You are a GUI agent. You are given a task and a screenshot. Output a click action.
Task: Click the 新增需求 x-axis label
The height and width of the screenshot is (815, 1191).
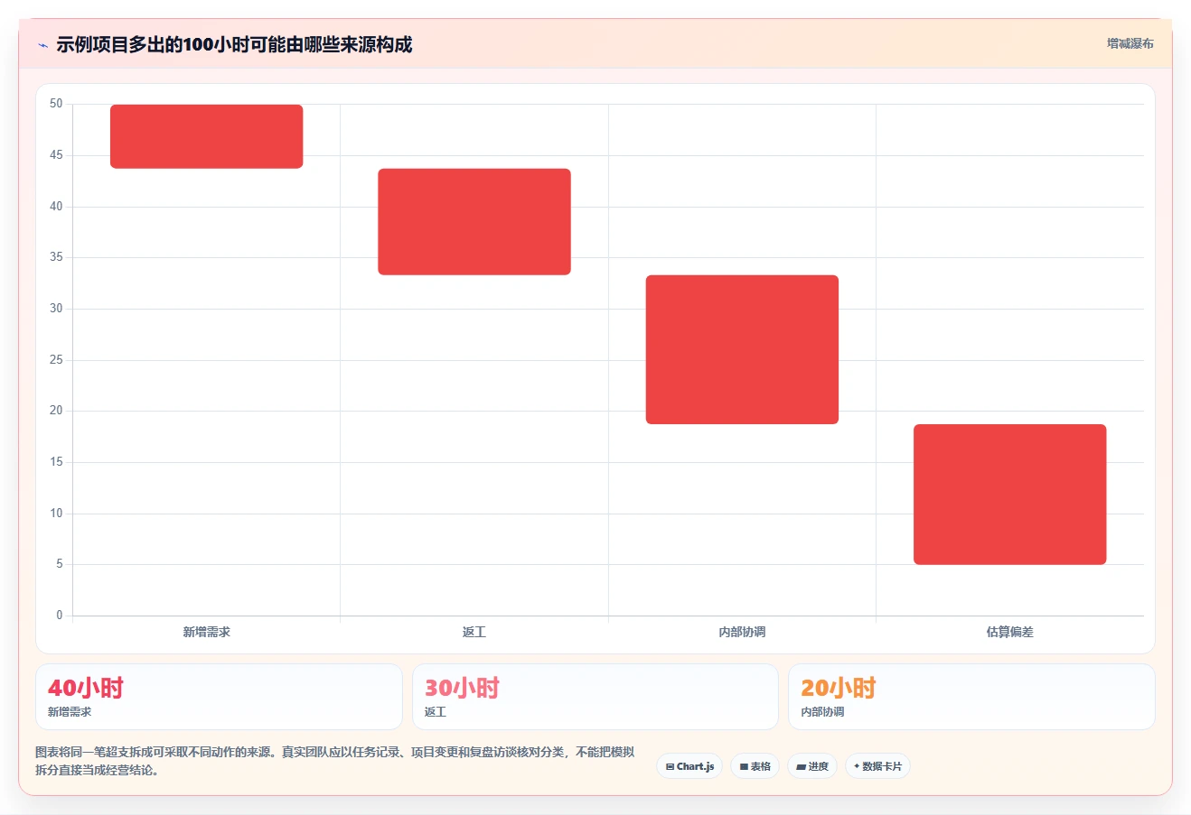click(206, 632)
